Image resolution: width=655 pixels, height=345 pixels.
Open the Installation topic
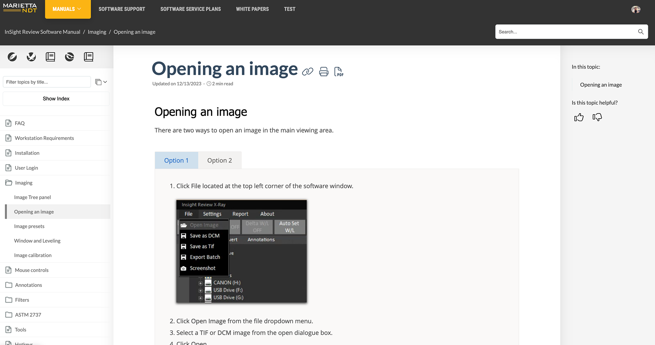[x=27, y=153]
